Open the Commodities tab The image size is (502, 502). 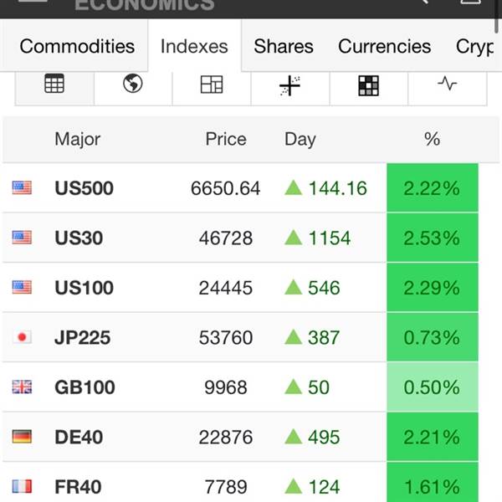pos(77,47)
